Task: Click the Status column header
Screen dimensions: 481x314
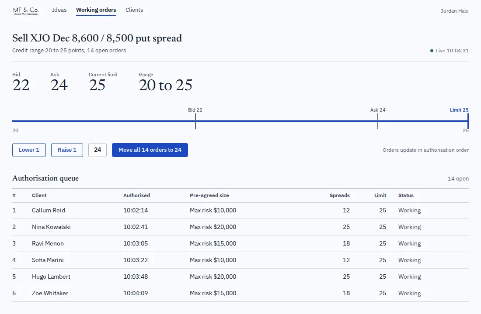Action: click(406, 195)
